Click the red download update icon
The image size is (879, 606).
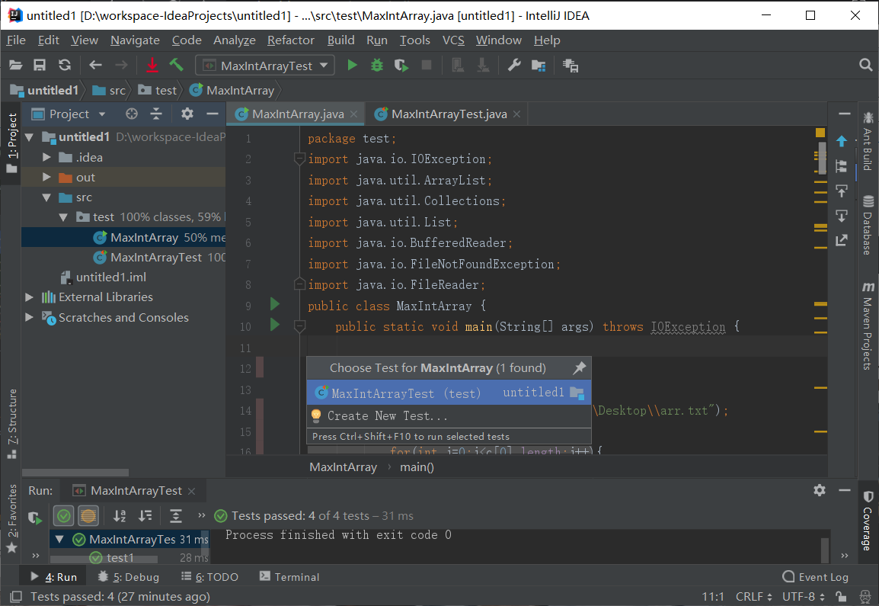[152, 65]
